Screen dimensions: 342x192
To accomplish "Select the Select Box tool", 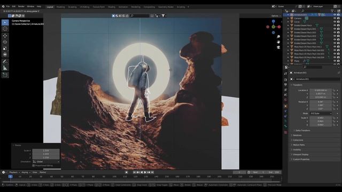I will click(5, 22).
